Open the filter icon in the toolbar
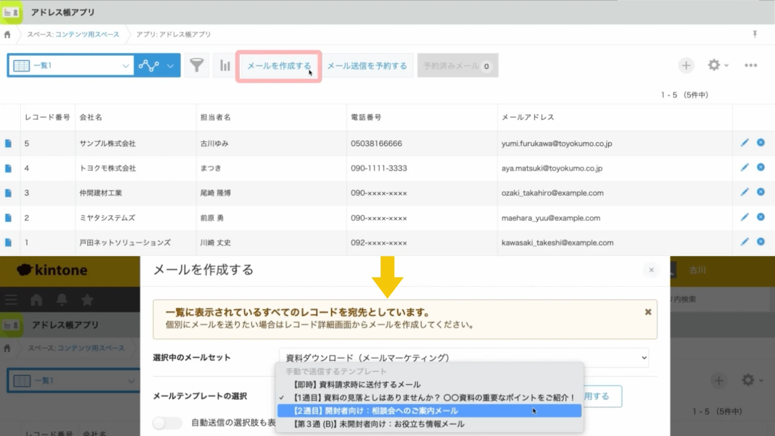The image size is (775, 436). [x=197, y=65]
